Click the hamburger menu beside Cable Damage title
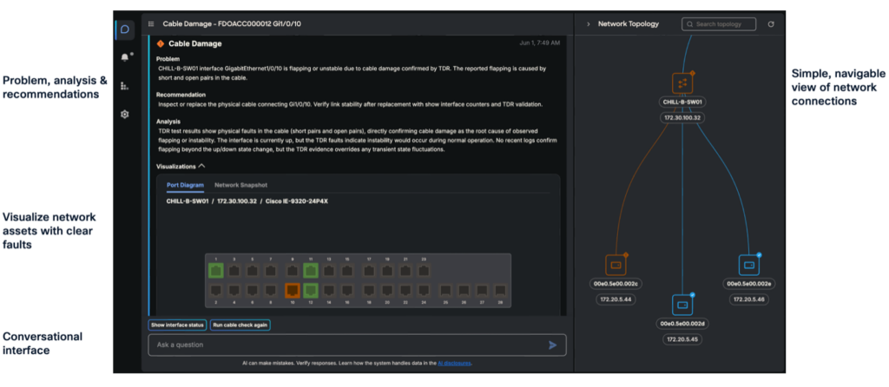 [x=151, y=24]
